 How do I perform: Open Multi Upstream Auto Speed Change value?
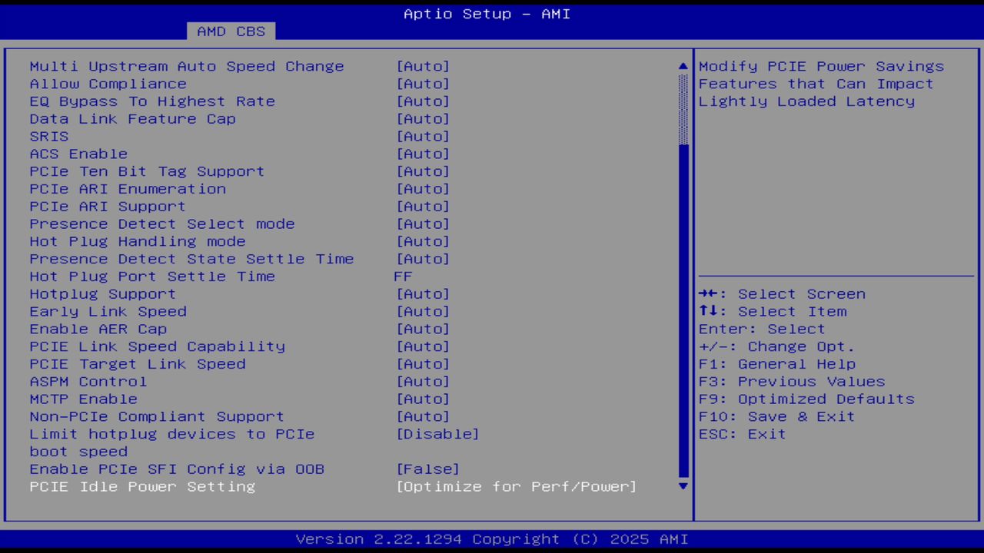423,66
